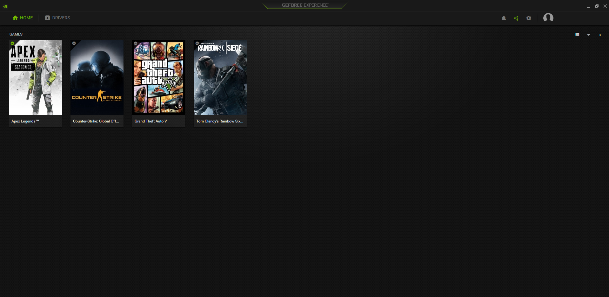Switch to the Drivers tab
Image resolution: width=609 pixels, height=297 pixels.
coord(57,18)
